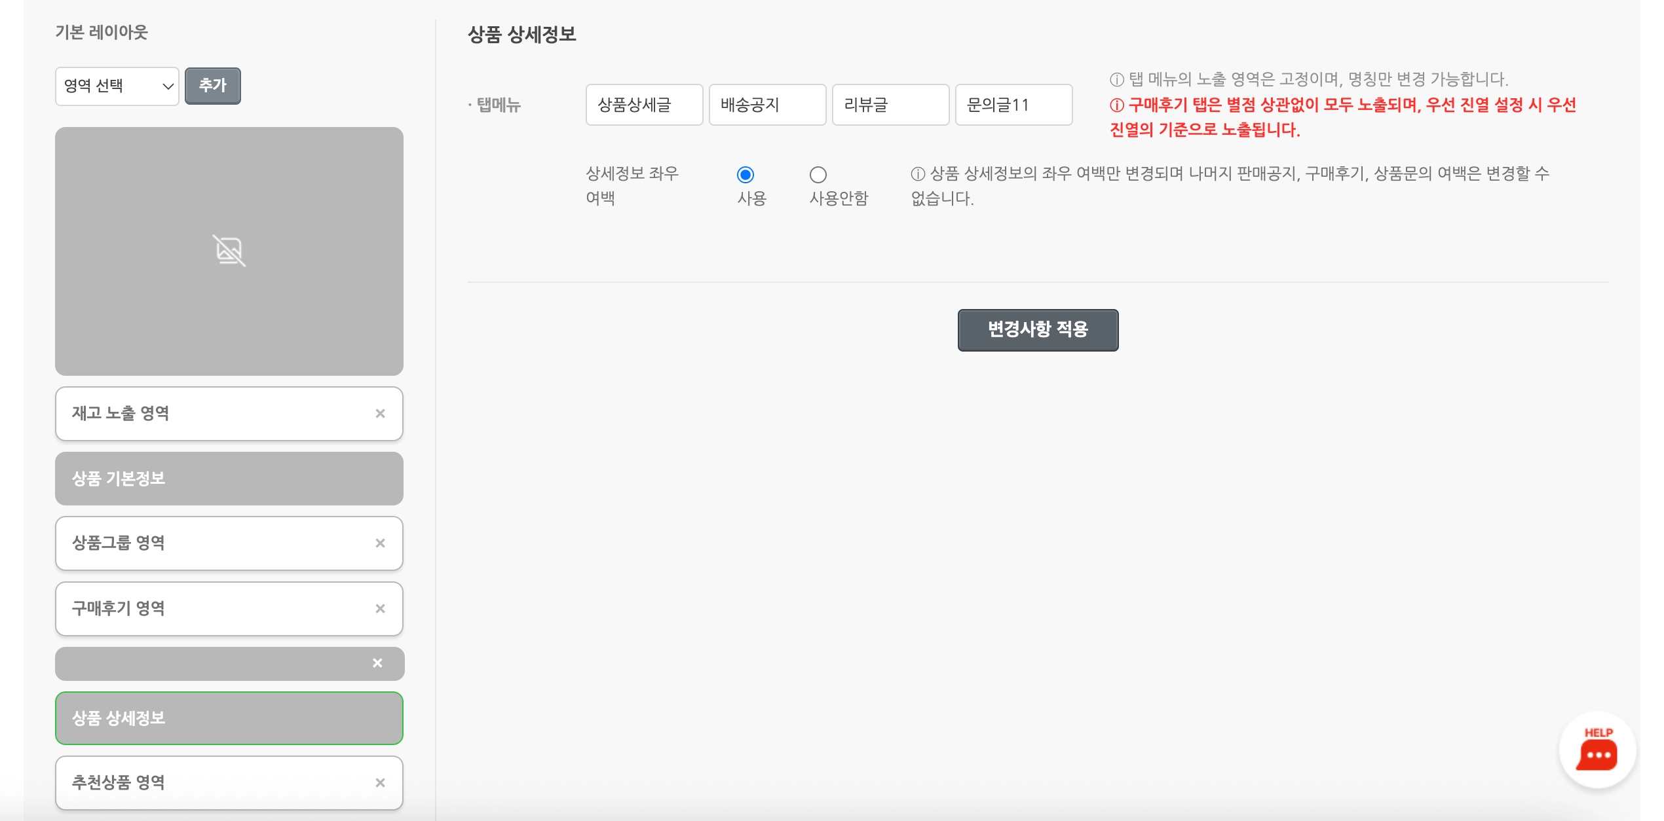Remove the 재고 노출 영역 block
This screenshot has width=1664, height=821.
pyautogui.click(x=380, y=414)
